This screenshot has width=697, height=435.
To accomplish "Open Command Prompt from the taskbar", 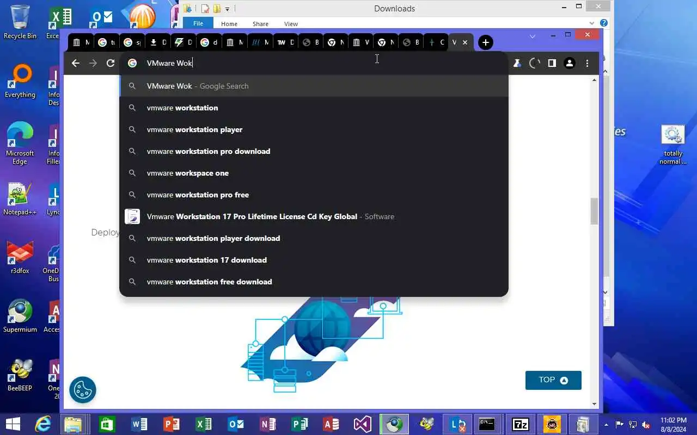I will [486, 424].
